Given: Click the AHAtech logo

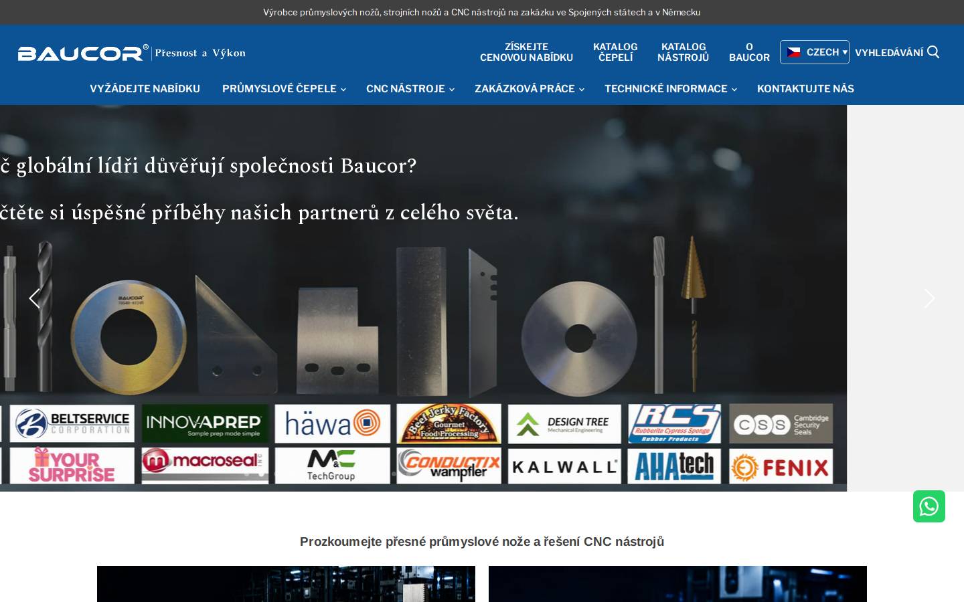Looking at the screenshot, I should point(674,466).
